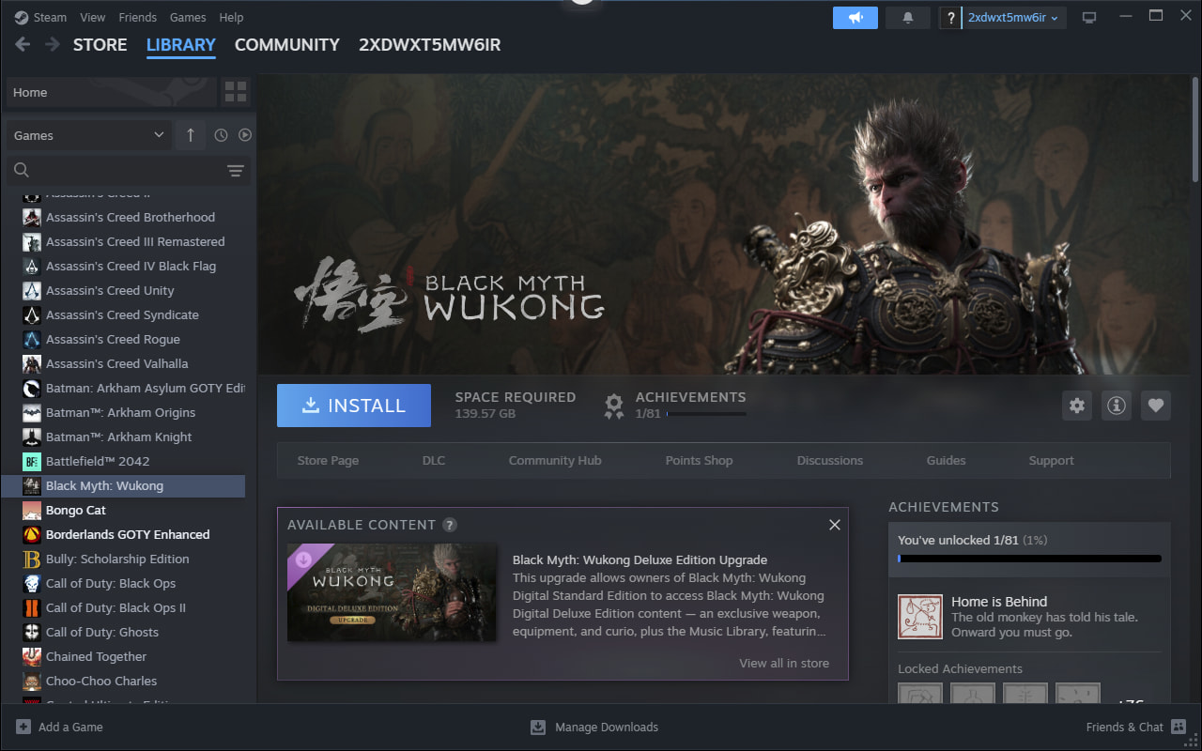Open the 2xdwxt5mw6ir account dropdown
The image size is (1202, 751).
pyautogui.click(x=1014, y=18)
